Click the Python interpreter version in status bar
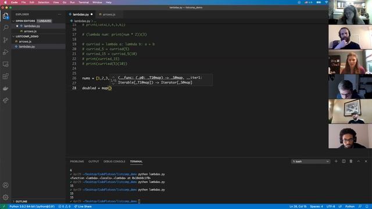This screenshot has height=209, width=372. 32,207
